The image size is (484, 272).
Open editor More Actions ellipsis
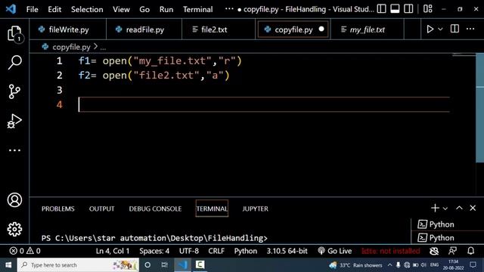pyautogui.click(x=470, y=29)
